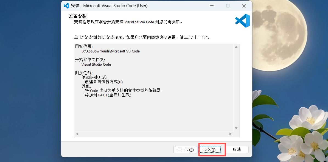
Task: Click the horizontal scroll left arrow
Action: 77,134
